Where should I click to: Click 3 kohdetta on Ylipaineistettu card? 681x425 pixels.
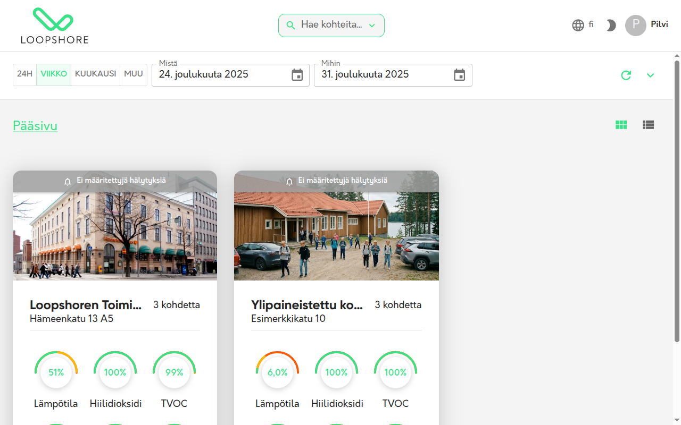tap(398, 305)
